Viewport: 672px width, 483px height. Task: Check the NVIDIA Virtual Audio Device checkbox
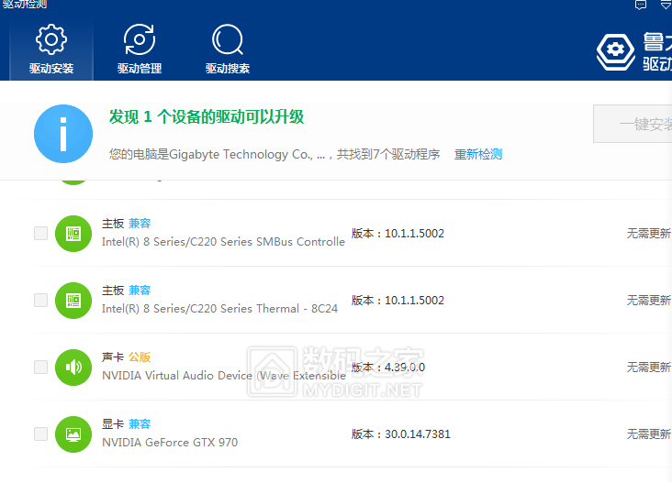pos(40,367)
